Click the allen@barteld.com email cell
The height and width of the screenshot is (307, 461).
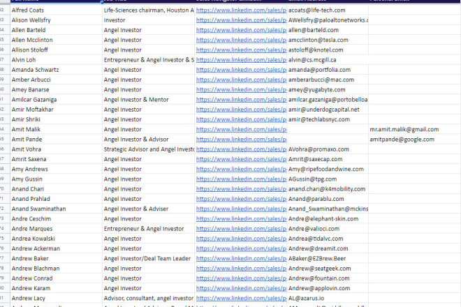pyautogui.click(x=328, y=30)
